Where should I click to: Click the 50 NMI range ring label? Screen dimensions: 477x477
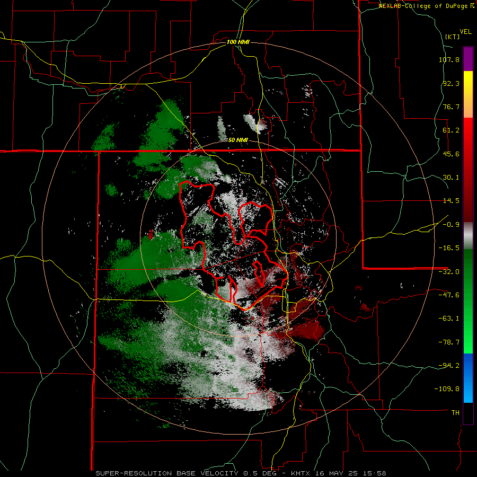click(238, 140)
